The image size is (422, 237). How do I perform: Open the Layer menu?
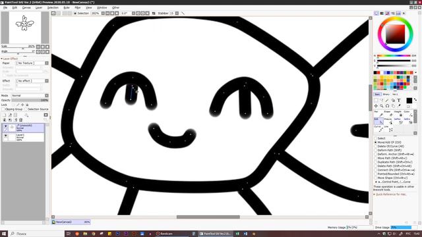click(39, 8)
